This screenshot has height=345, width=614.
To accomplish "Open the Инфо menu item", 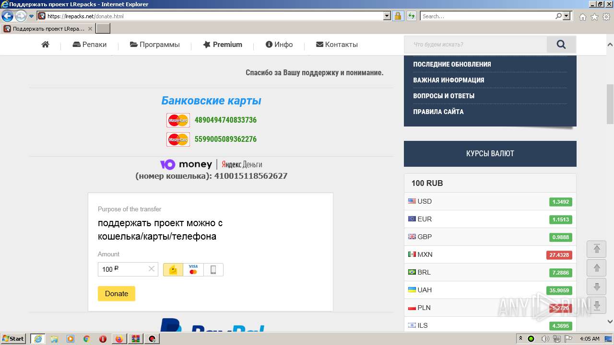I will tap(279, 45).
